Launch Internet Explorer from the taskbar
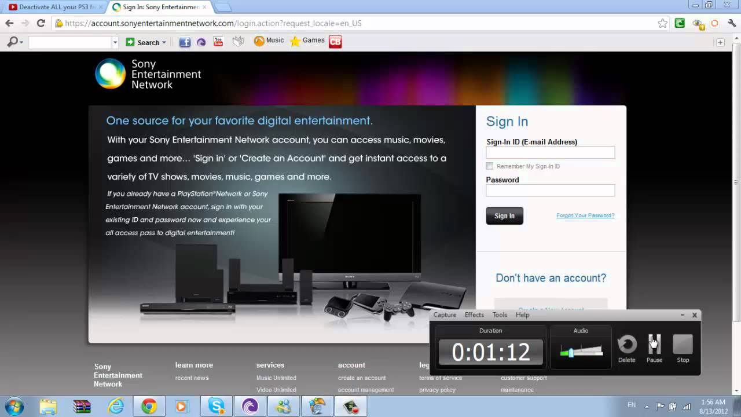 tap(116, 407)
